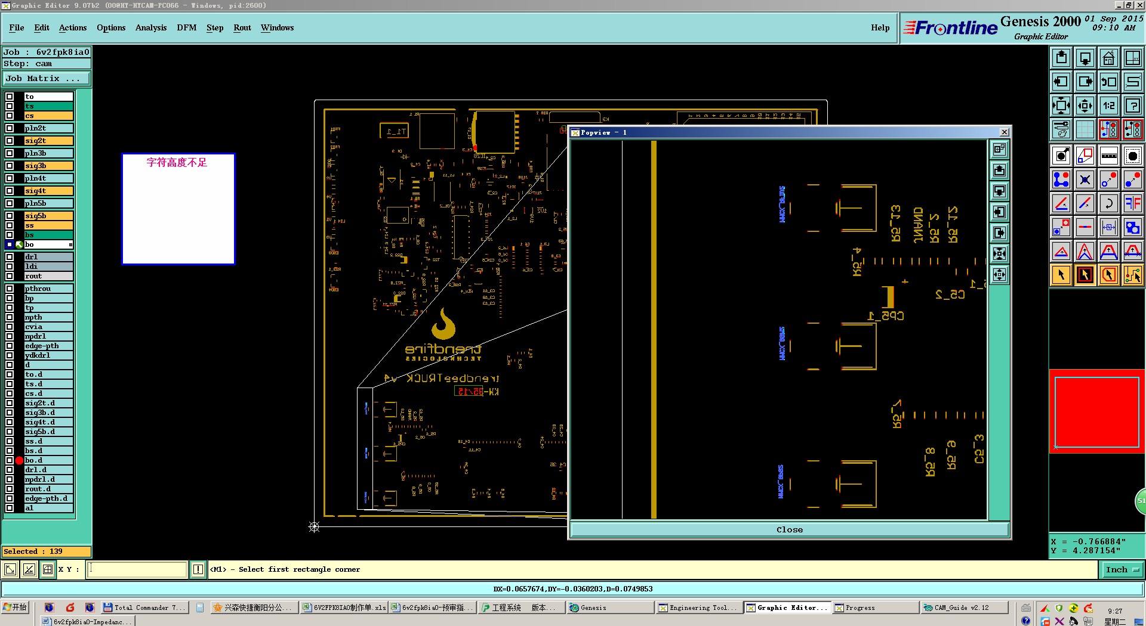Select the plain arrow pointer select tool

[x=1061, y=275]
